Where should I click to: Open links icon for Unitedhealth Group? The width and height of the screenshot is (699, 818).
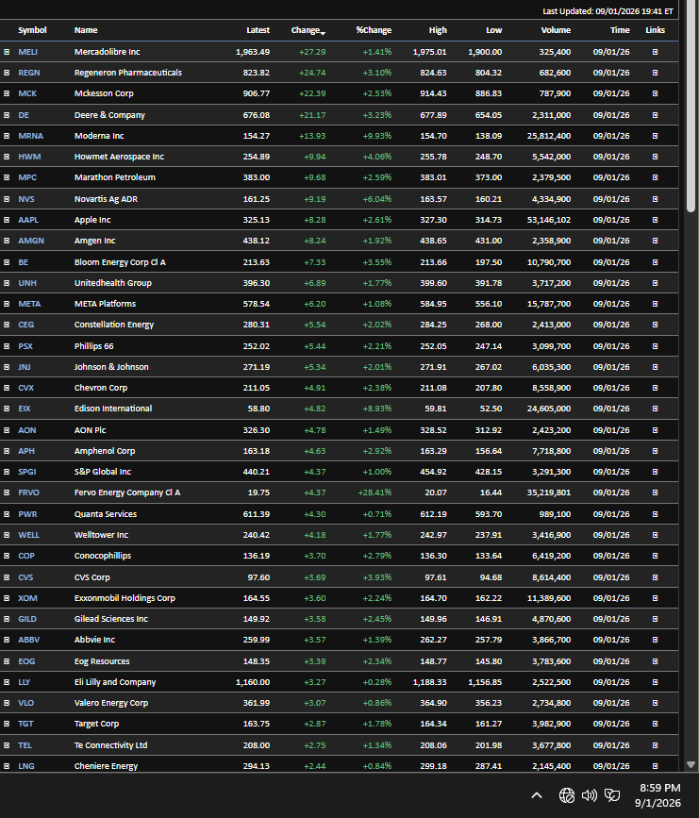point(656,283)
